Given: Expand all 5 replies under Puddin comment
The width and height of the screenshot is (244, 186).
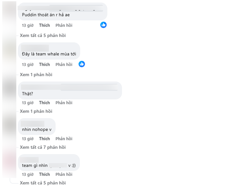Looking at the screenshot, I should [x=43, y=35].
